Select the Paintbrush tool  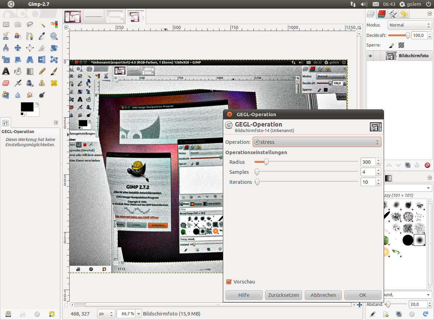(54, 71)
